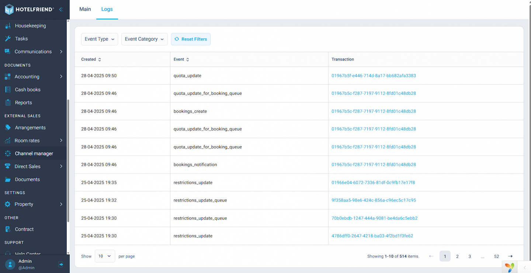Go to page 3
This screenshot has height=273, width=531.
click(x=469, y=256)
